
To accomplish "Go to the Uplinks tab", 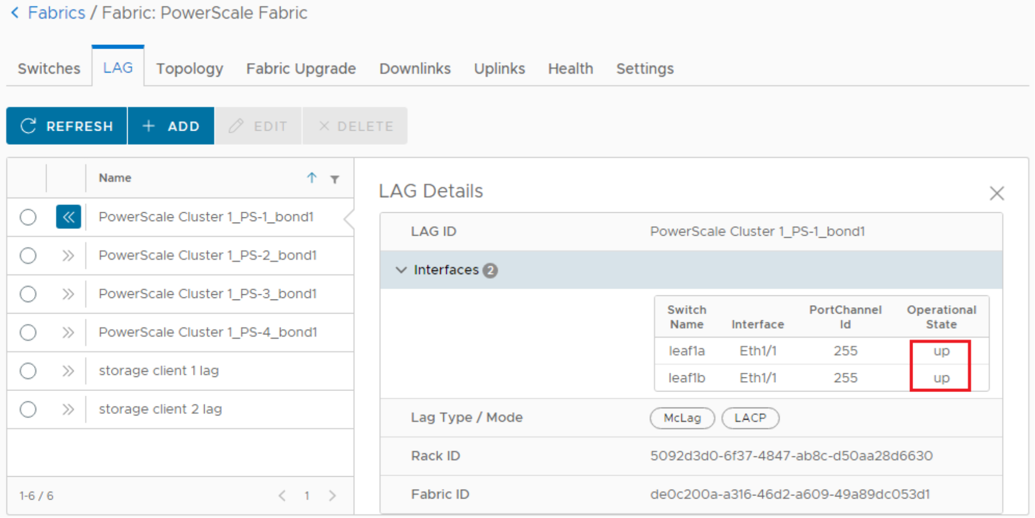I will pos(499,68).
